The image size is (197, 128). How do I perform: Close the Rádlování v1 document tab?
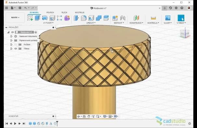click(160, 8)
